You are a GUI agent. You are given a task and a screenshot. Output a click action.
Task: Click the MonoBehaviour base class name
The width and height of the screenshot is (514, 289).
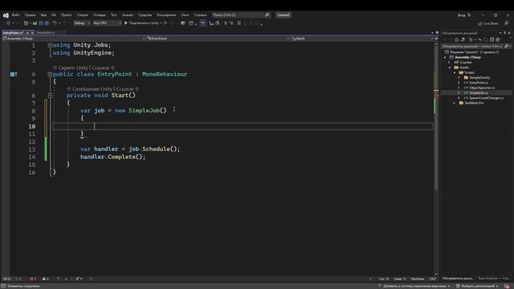point(165,75)
